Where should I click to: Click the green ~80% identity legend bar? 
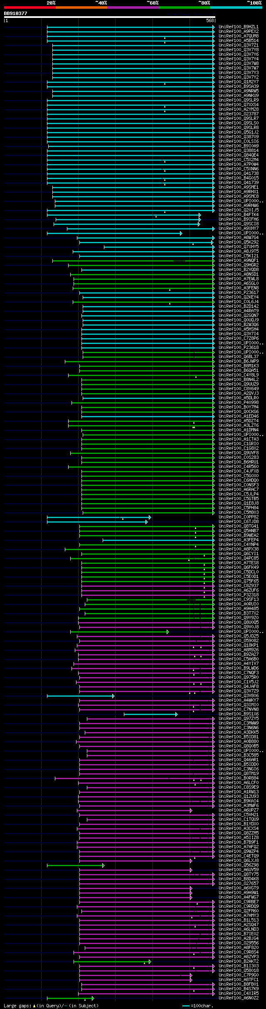[185, 7]
